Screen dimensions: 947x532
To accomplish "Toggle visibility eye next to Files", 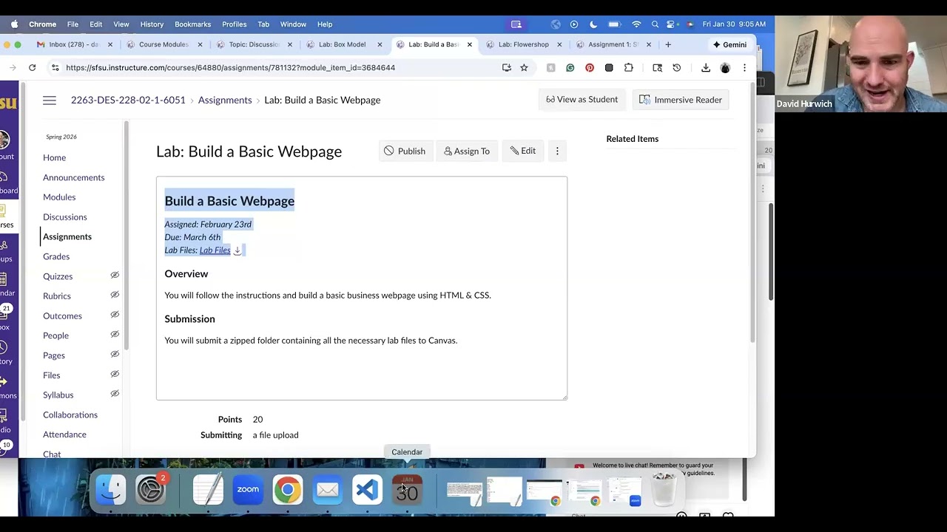I will tap(115, 374).
